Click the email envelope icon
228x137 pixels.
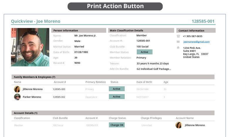point(178,42)
